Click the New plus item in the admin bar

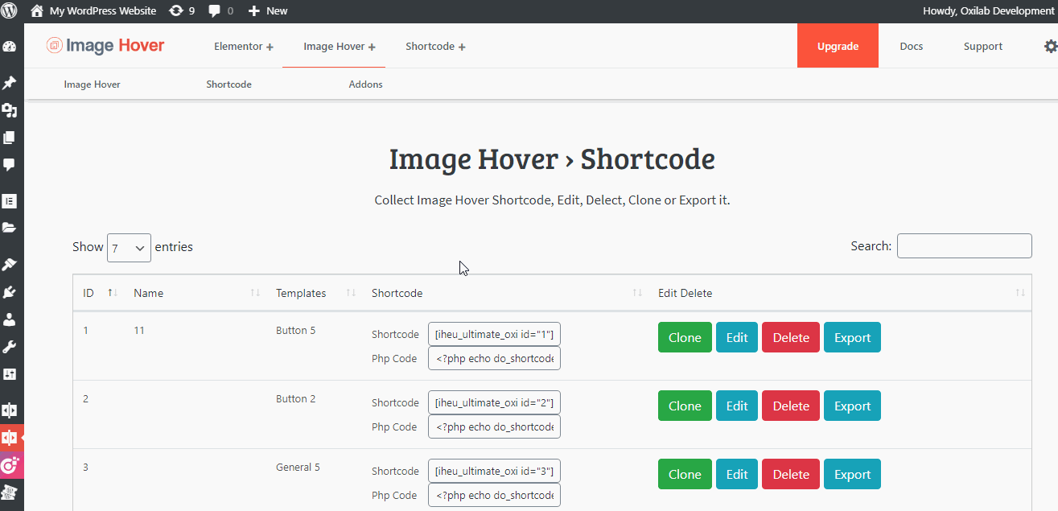[268, 11]
